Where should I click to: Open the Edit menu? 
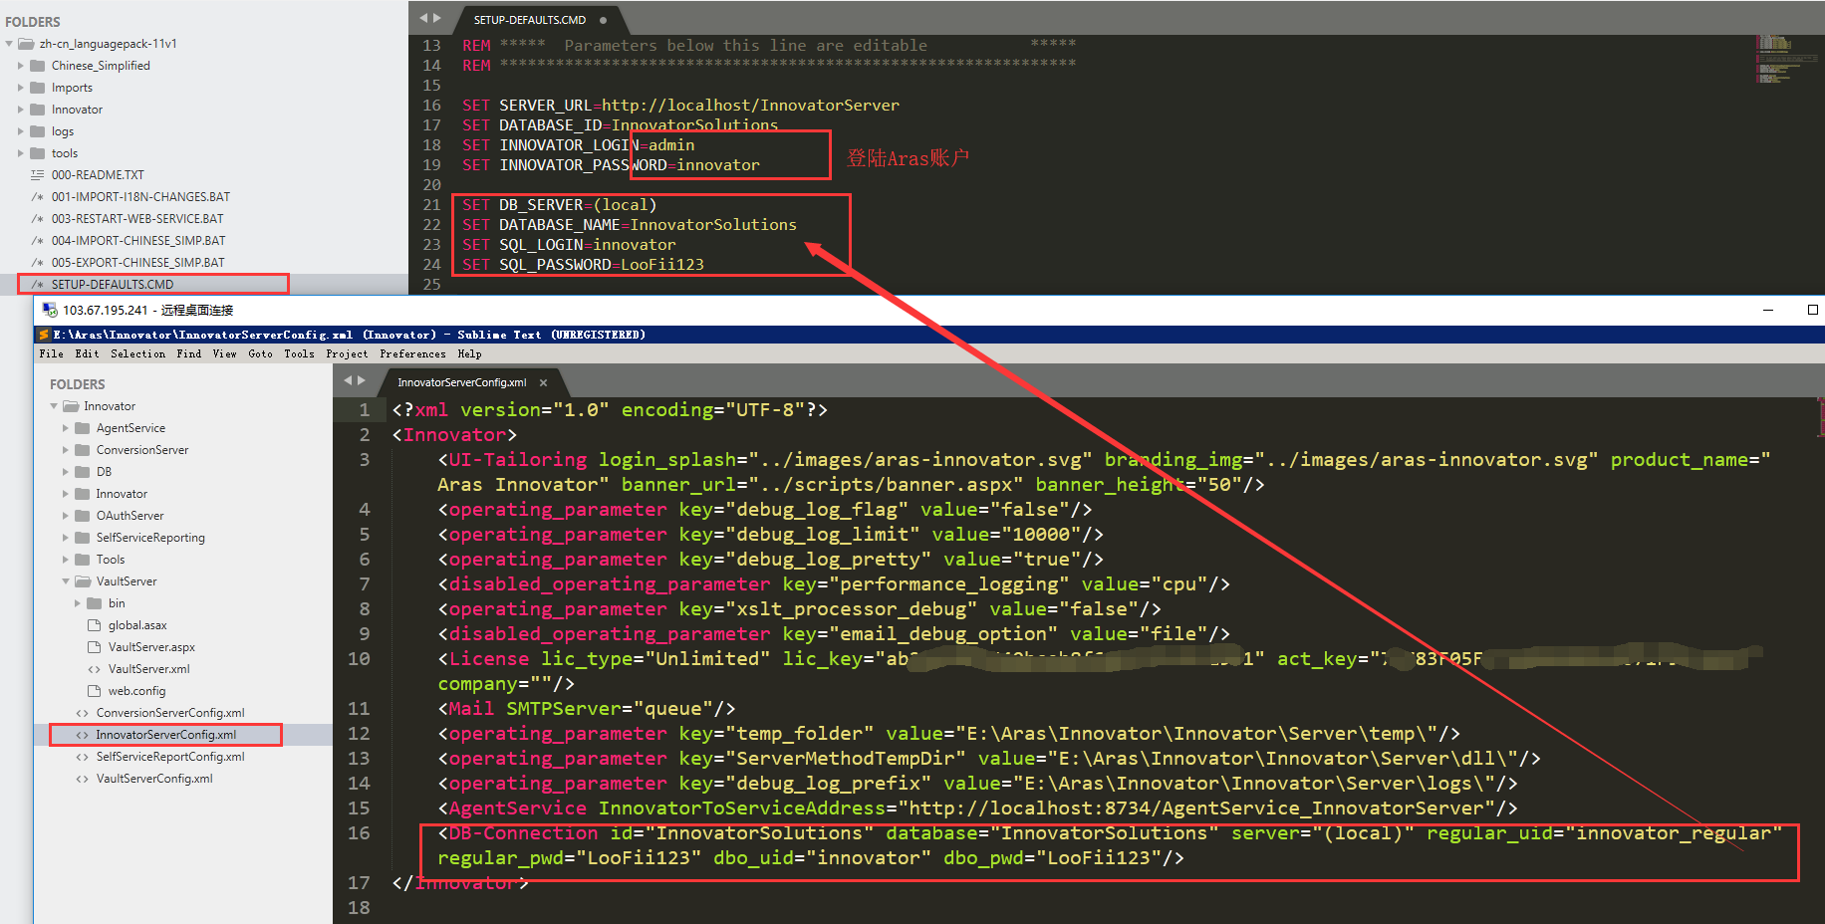[87, 353]
